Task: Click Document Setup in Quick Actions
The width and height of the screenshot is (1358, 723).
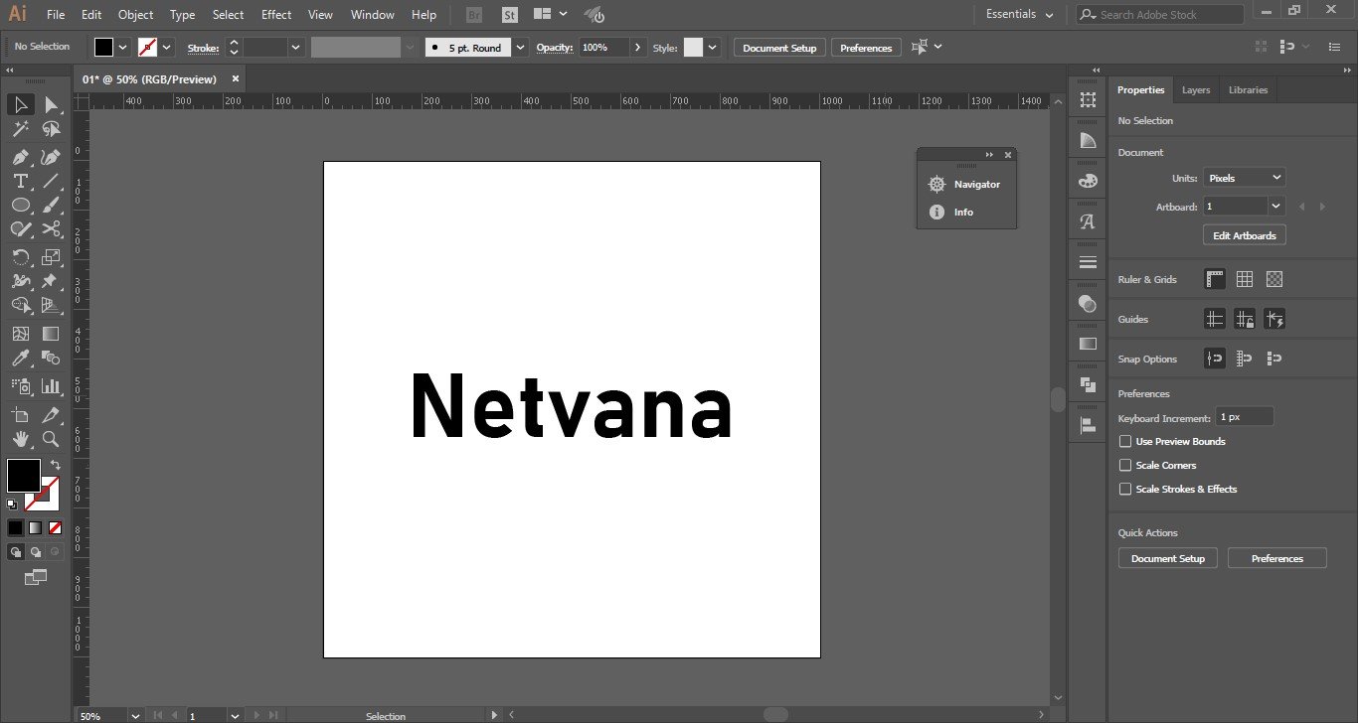Action: [x=1168, y=558]
